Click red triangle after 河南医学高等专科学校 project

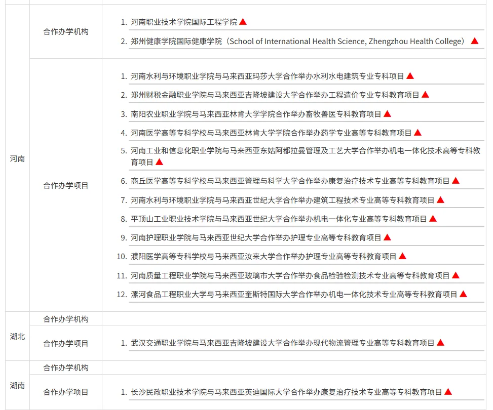[418, 133]
